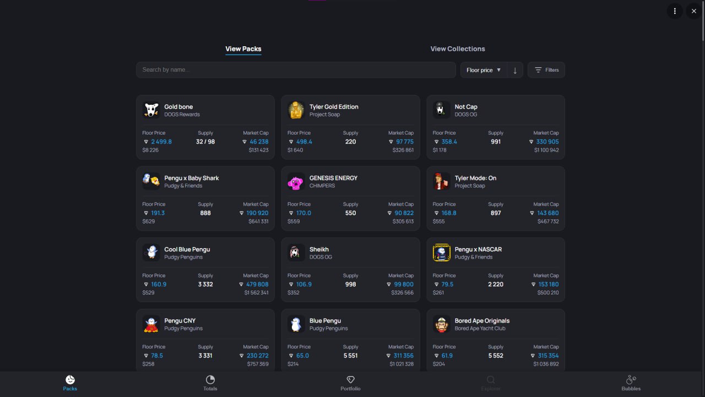Click the page vertical scrollbar
This screenshot has width=705, height=397.
click(703, 22)
